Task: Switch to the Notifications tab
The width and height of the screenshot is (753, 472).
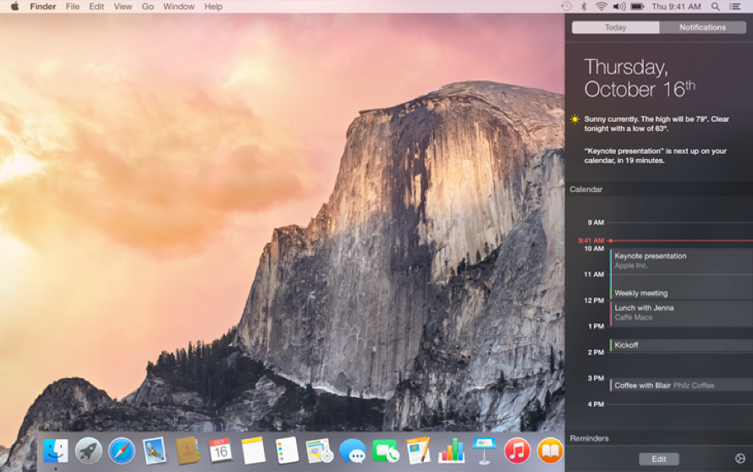Action: coord(702,27)
